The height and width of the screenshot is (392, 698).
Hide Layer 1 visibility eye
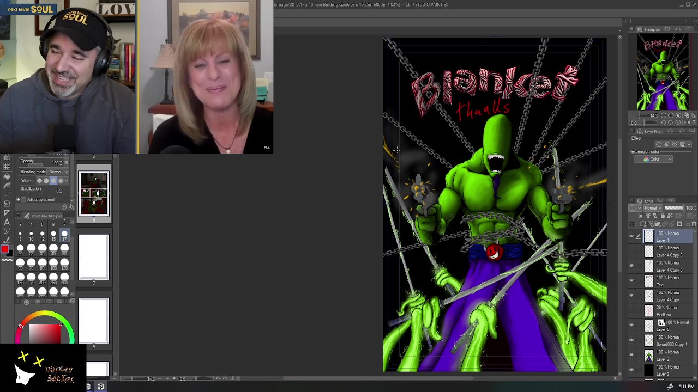[631, 236]
